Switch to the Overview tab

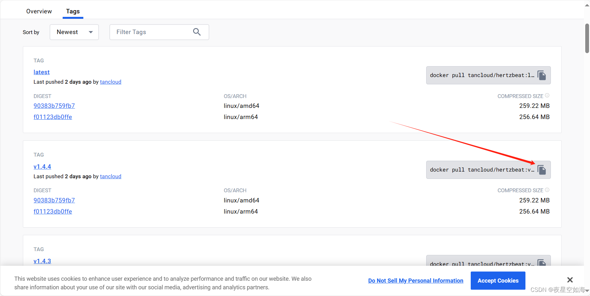39,11
